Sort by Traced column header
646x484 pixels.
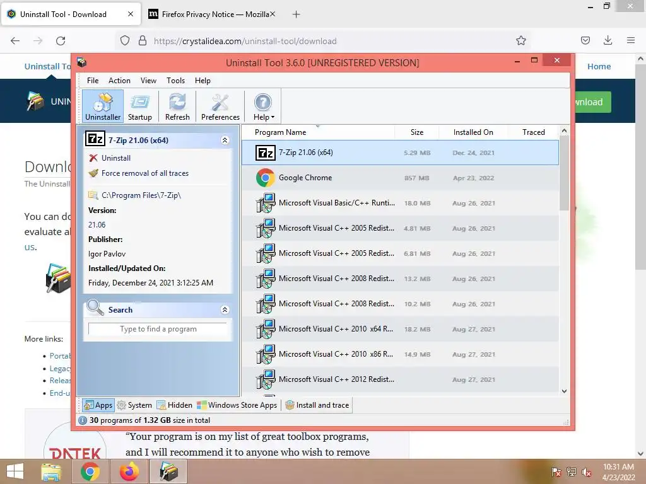533,132
